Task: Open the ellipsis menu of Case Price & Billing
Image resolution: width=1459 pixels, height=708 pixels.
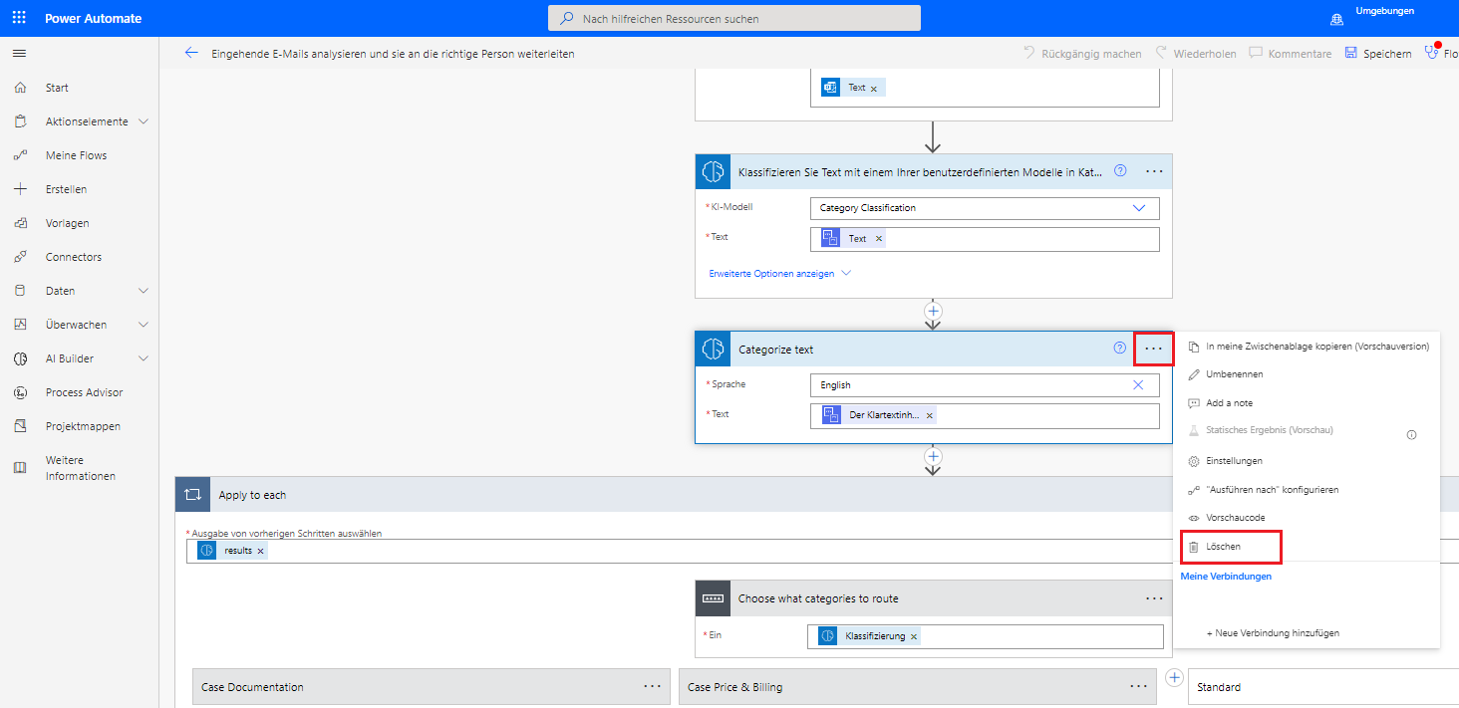Action: tap(1138, 686)
